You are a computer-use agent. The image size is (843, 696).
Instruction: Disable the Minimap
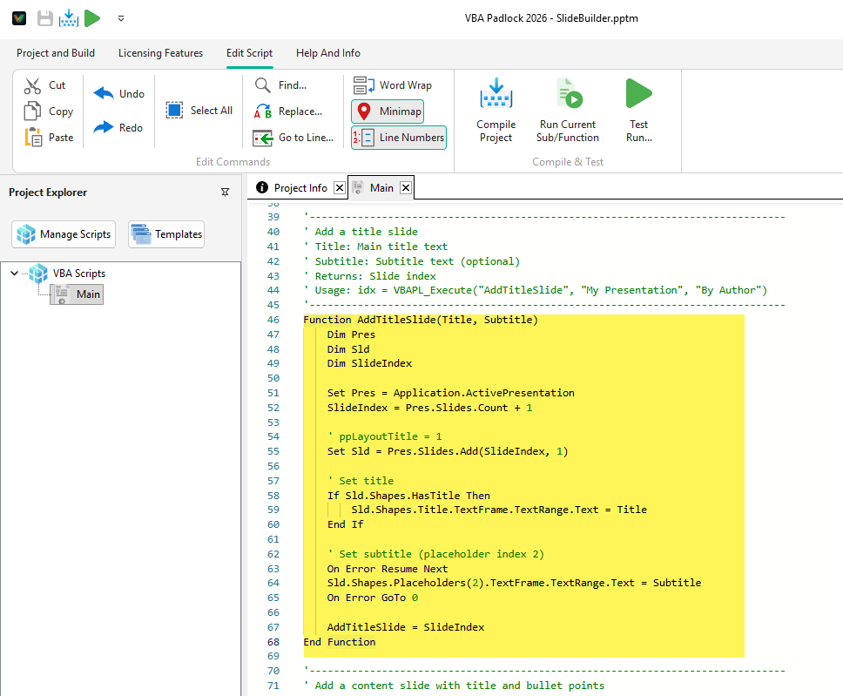click(388, 111)
